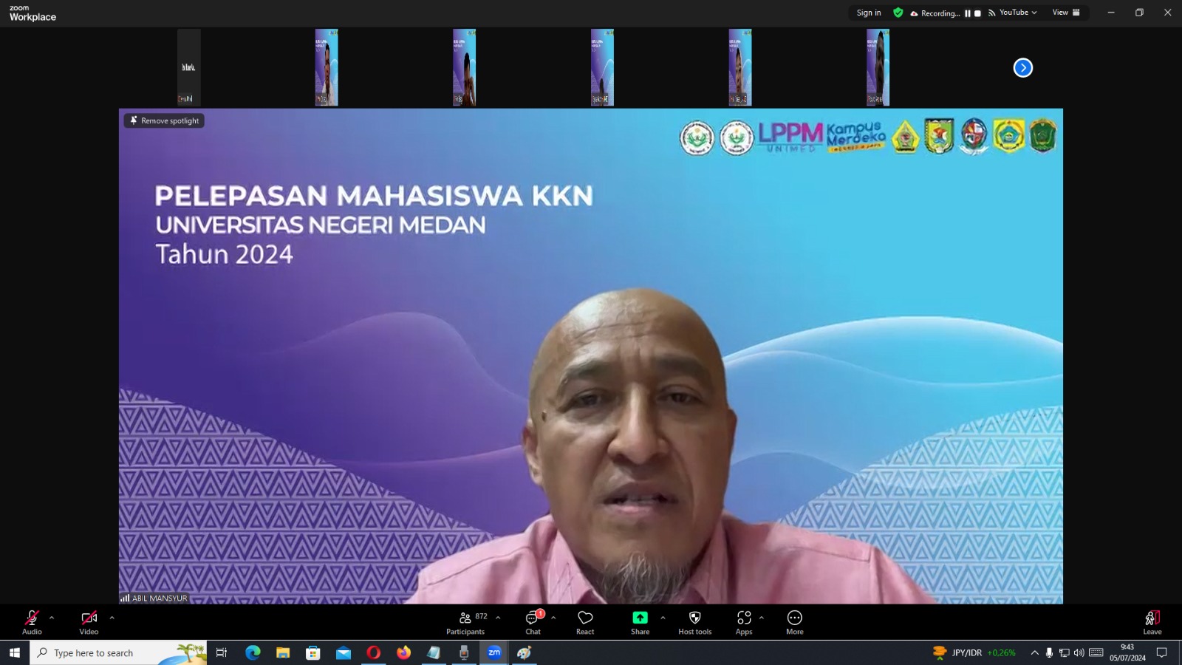The image size is (1182, 665).
Task: Pause the cloud recording
Action: 969,13
